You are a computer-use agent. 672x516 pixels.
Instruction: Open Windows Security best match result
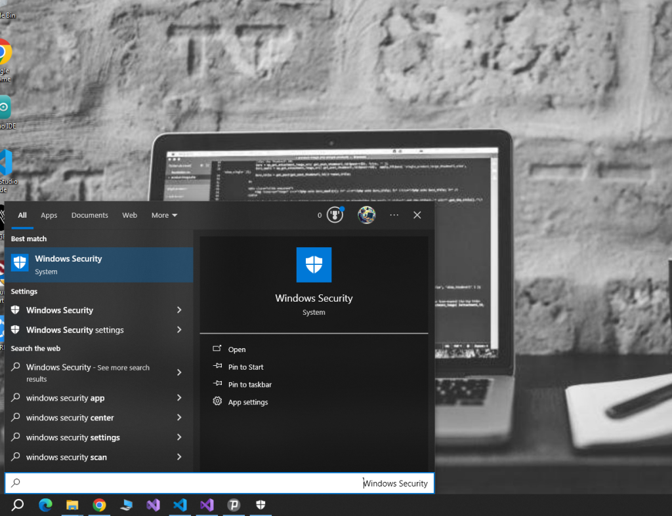point(99,265)
